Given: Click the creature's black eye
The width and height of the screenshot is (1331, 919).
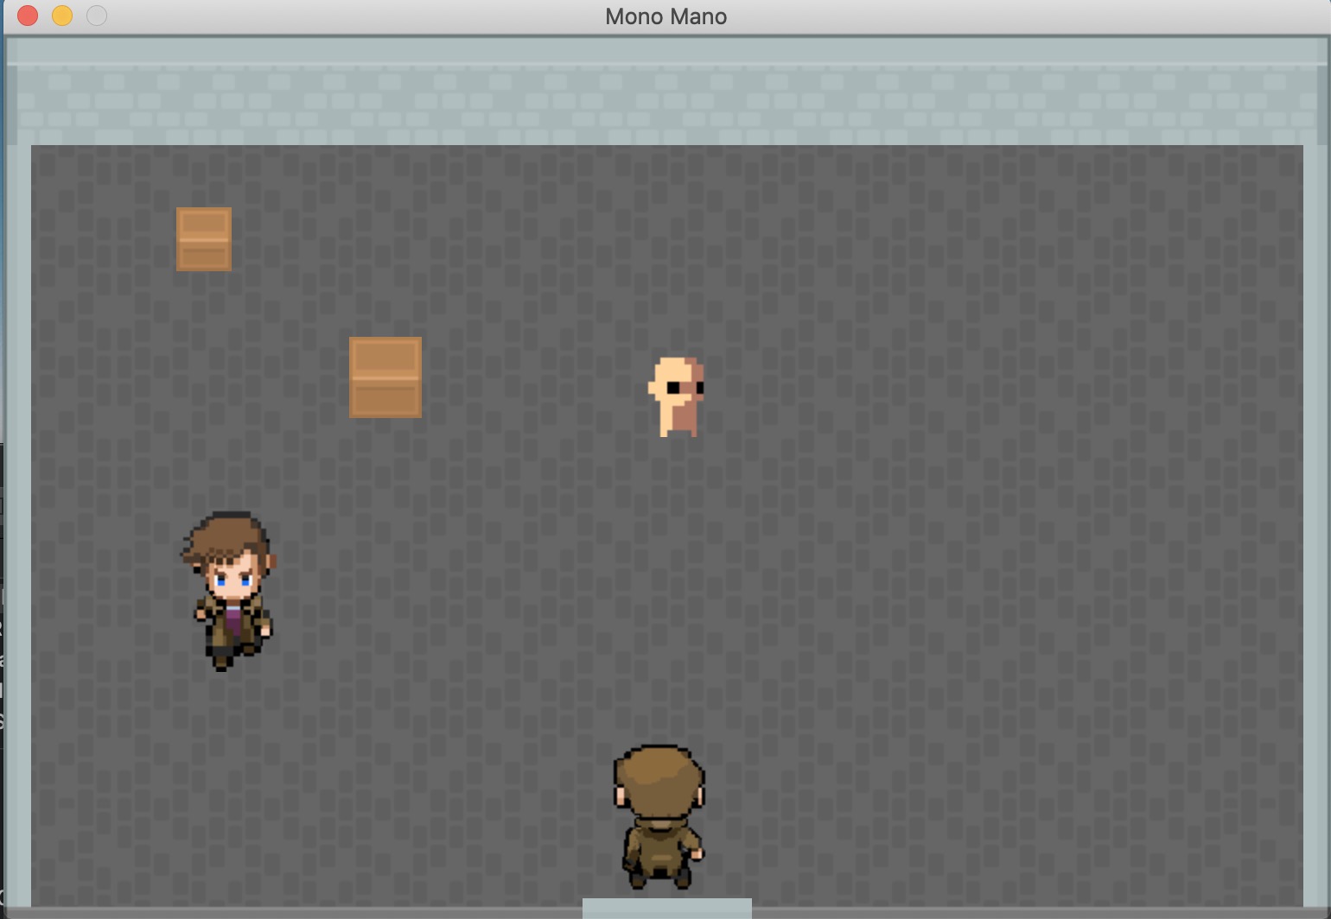Looking at the screenshot, I should point(673,388).
